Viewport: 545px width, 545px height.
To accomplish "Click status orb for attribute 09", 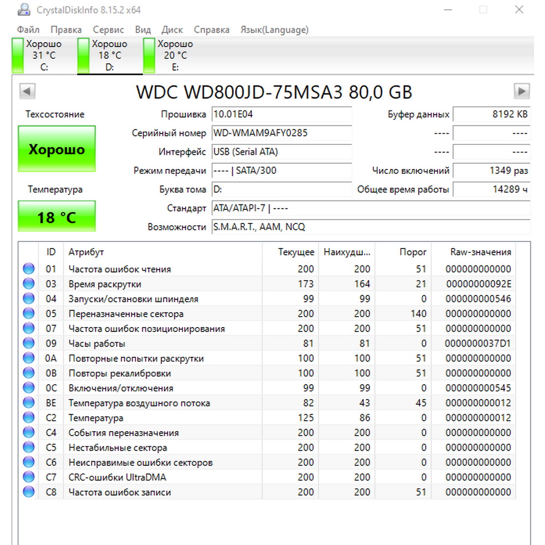I will 29,343.
